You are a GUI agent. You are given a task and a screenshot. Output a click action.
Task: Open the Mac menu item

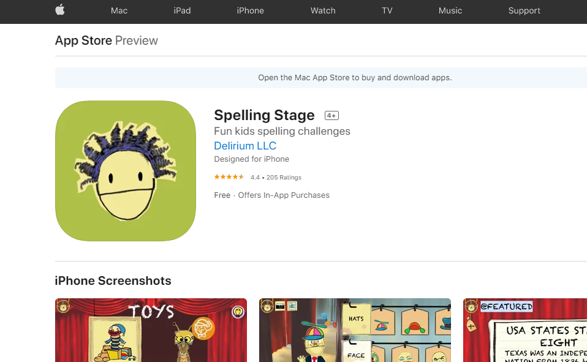point(119,10)
